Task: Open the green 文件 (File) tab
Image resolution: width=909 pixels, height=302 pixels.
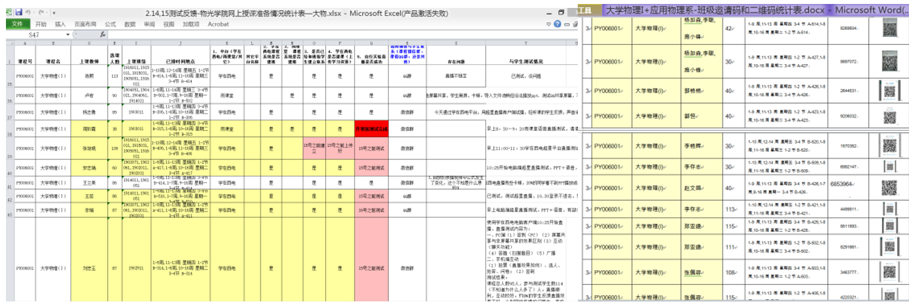Action: coord(17,24)
